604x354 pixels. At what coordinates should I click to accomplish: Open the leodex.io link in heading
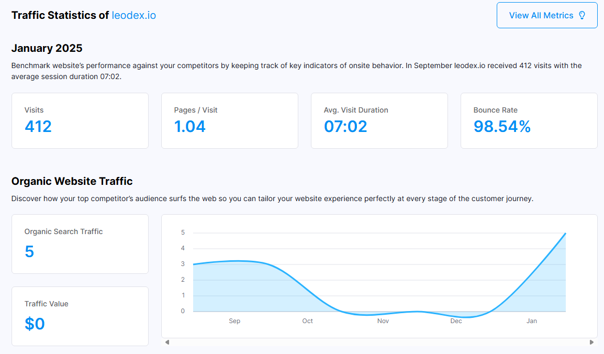click(x=133, y=15)
